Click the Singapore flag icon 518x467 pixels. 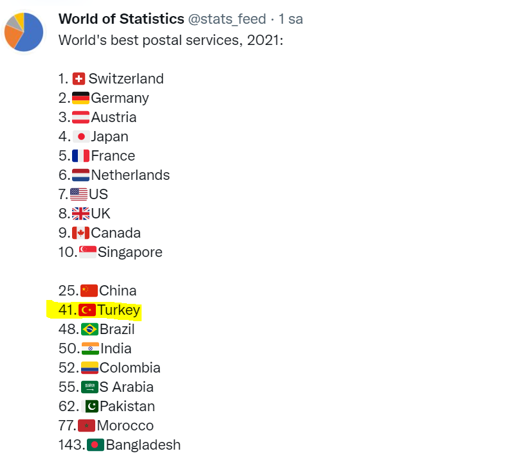point(88,252)
